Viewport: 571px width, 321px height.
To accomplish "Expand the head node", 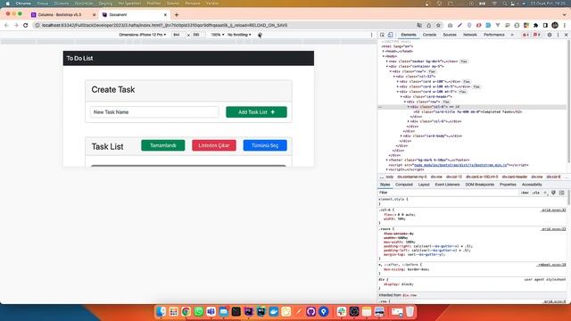I will click(x=384, y=52).
